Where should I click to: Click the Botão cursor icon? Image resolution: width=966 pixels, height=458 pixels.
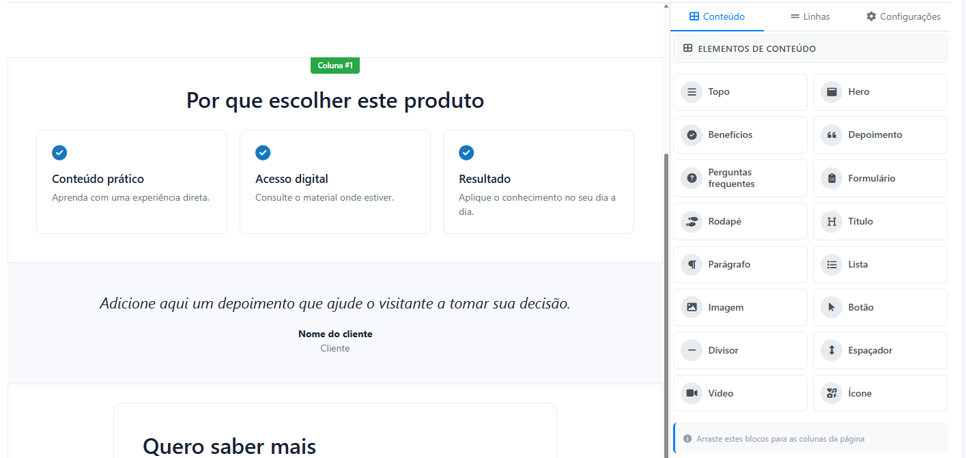(x=832, y=307)
